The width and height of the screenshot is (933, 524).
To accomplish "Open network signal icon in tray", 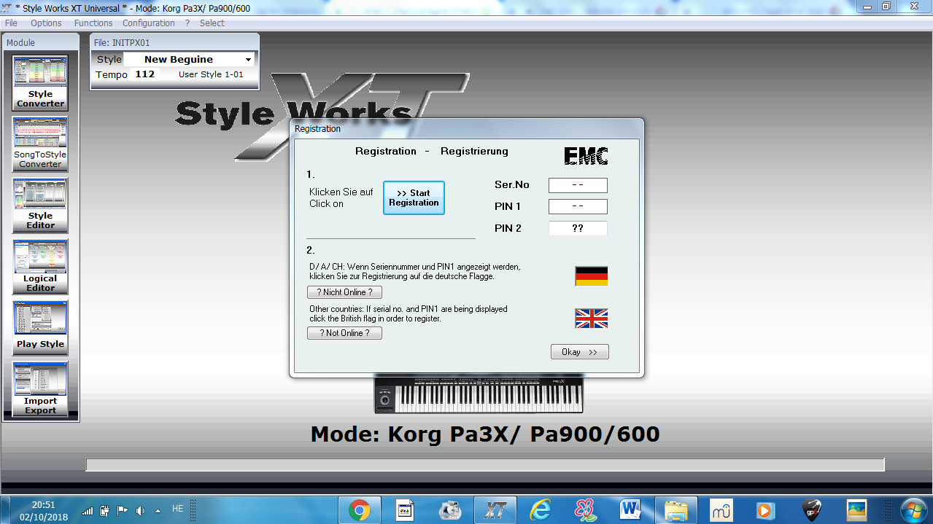I will [88, 511].
